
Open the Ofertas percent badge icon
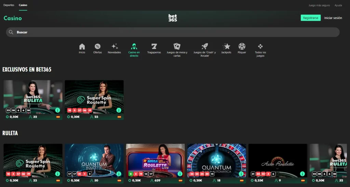click(x=97, y=46)
